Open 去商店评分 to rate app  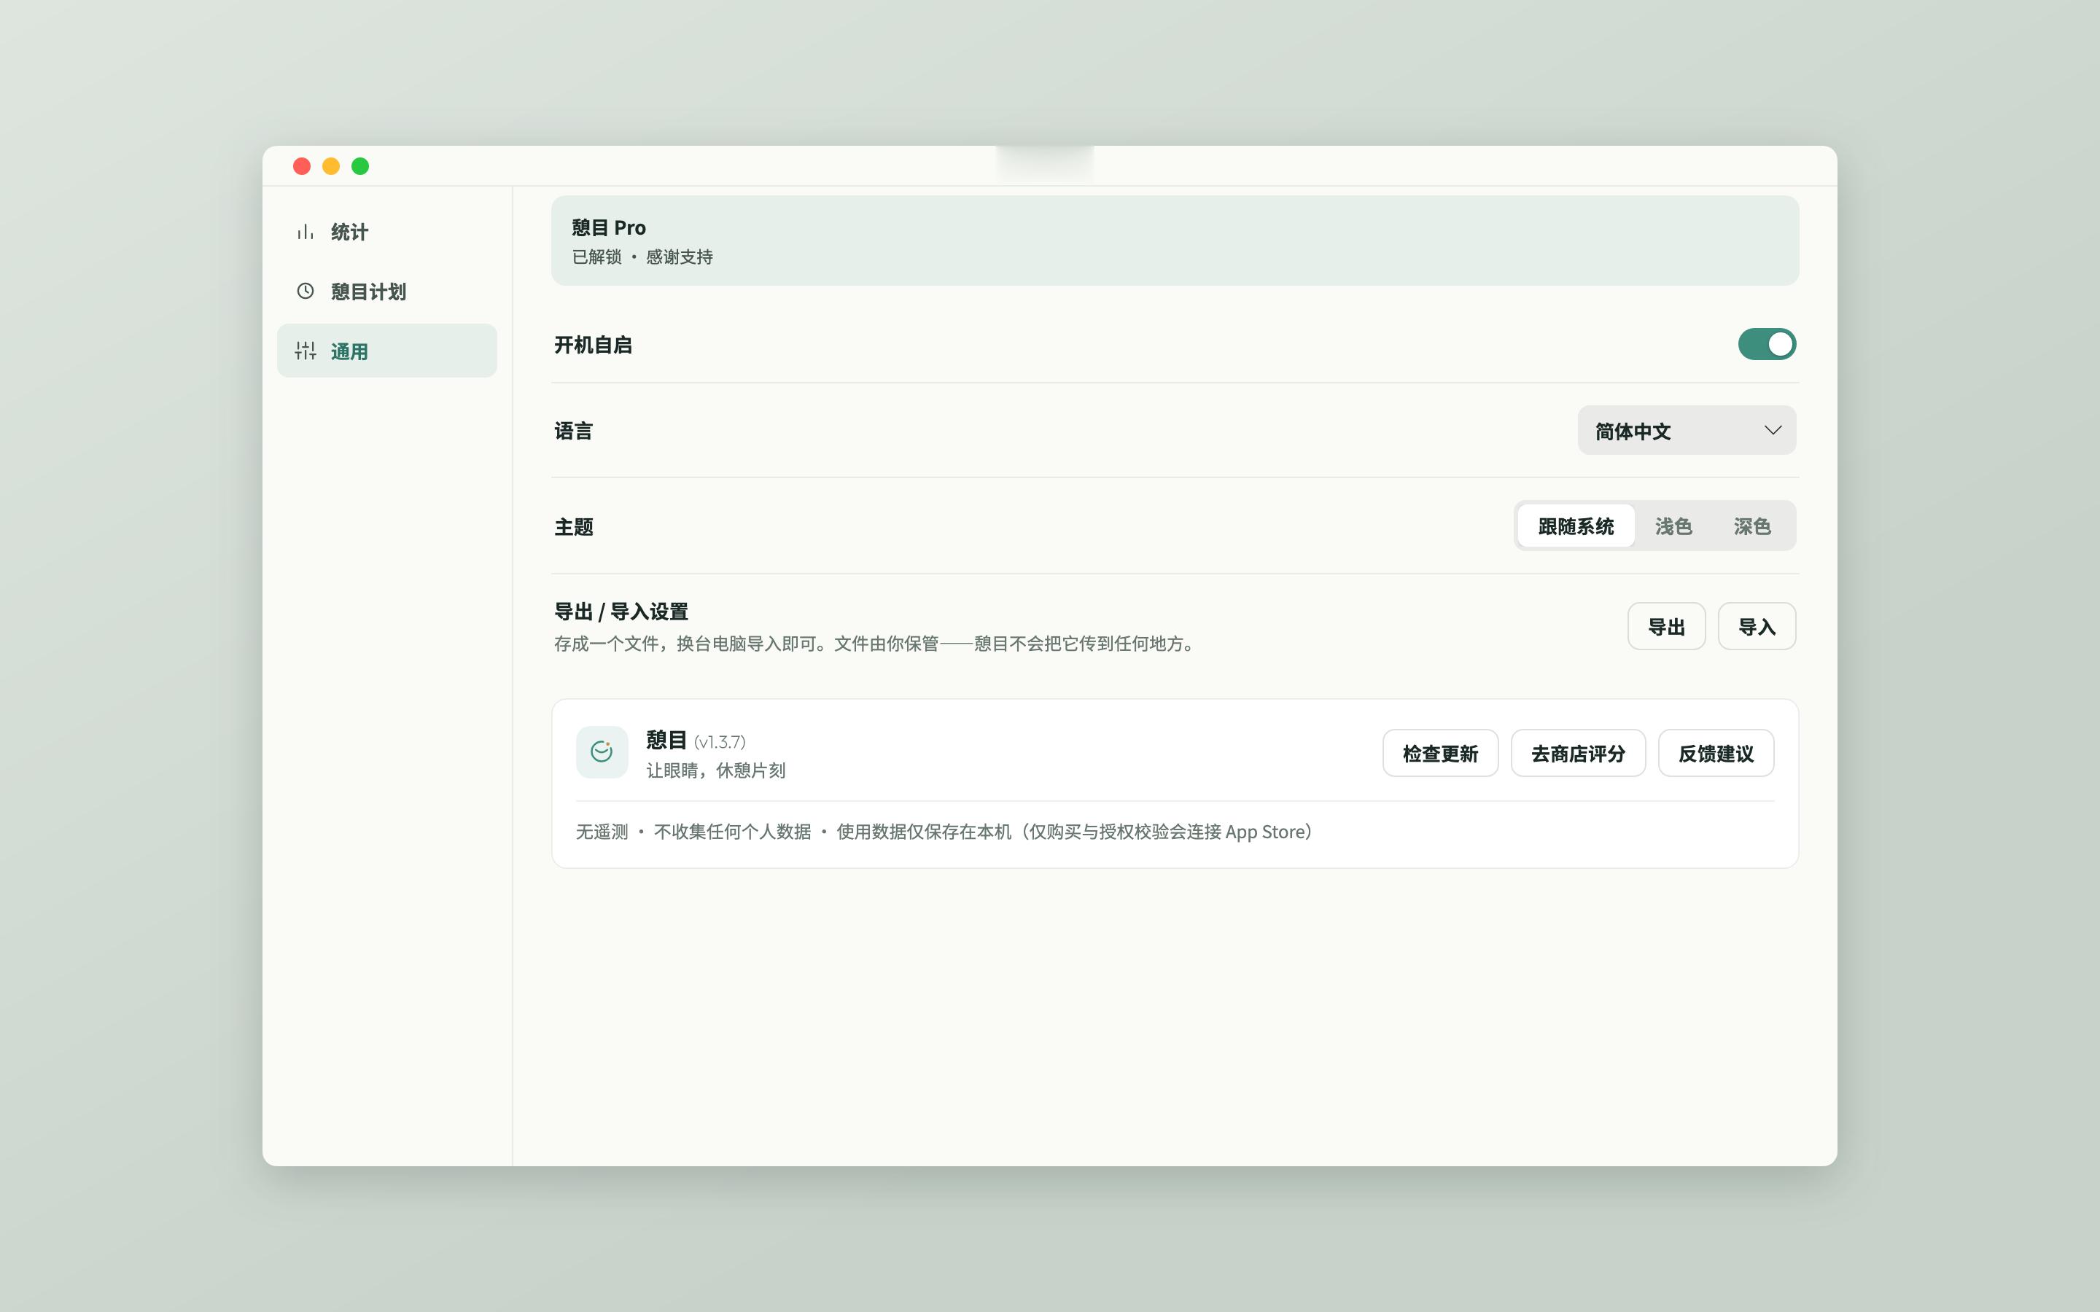(1578, 753)
